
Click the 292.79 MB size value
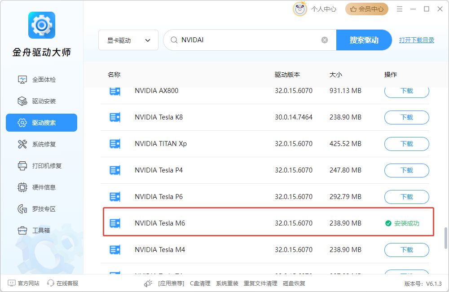tap(345, 197)
